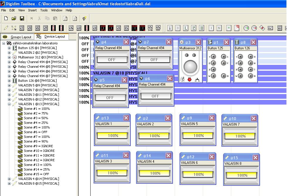Click occupancy walking-person icon on Multisensor panel
This screenshot has width=287, height=196.
tap(182, 79)
